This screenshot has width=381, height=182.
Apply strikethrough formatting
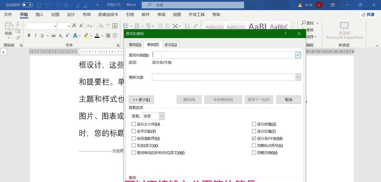point(53,35)
